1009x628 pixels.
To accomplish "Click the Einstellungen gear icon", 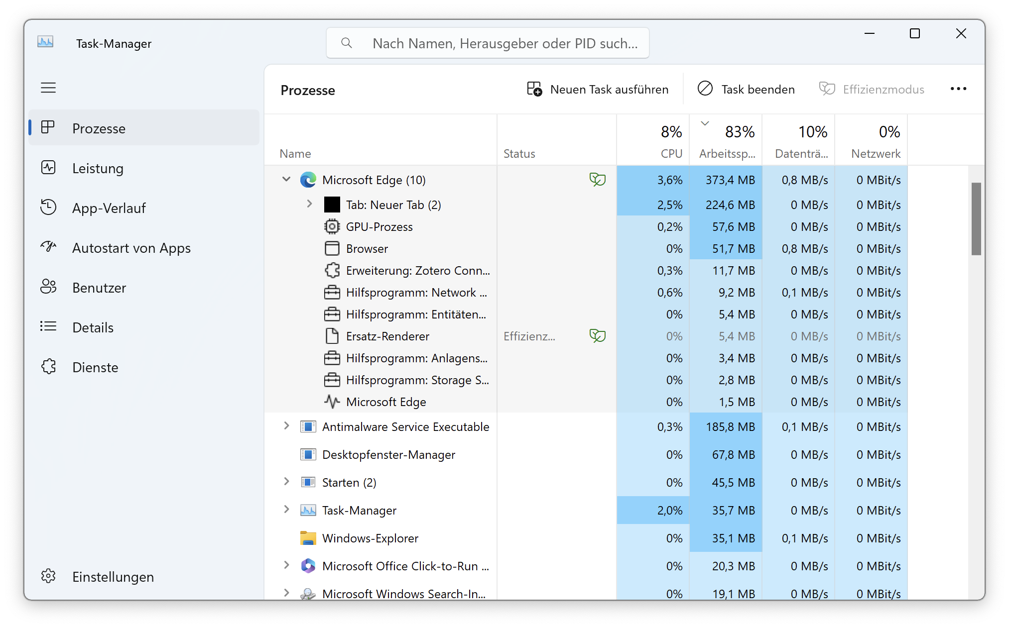I will click(48, 576).
